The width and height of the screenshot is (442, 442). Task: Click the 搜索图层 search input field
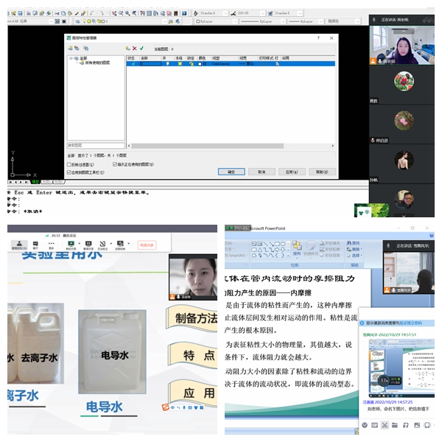[x=96, y=145]
